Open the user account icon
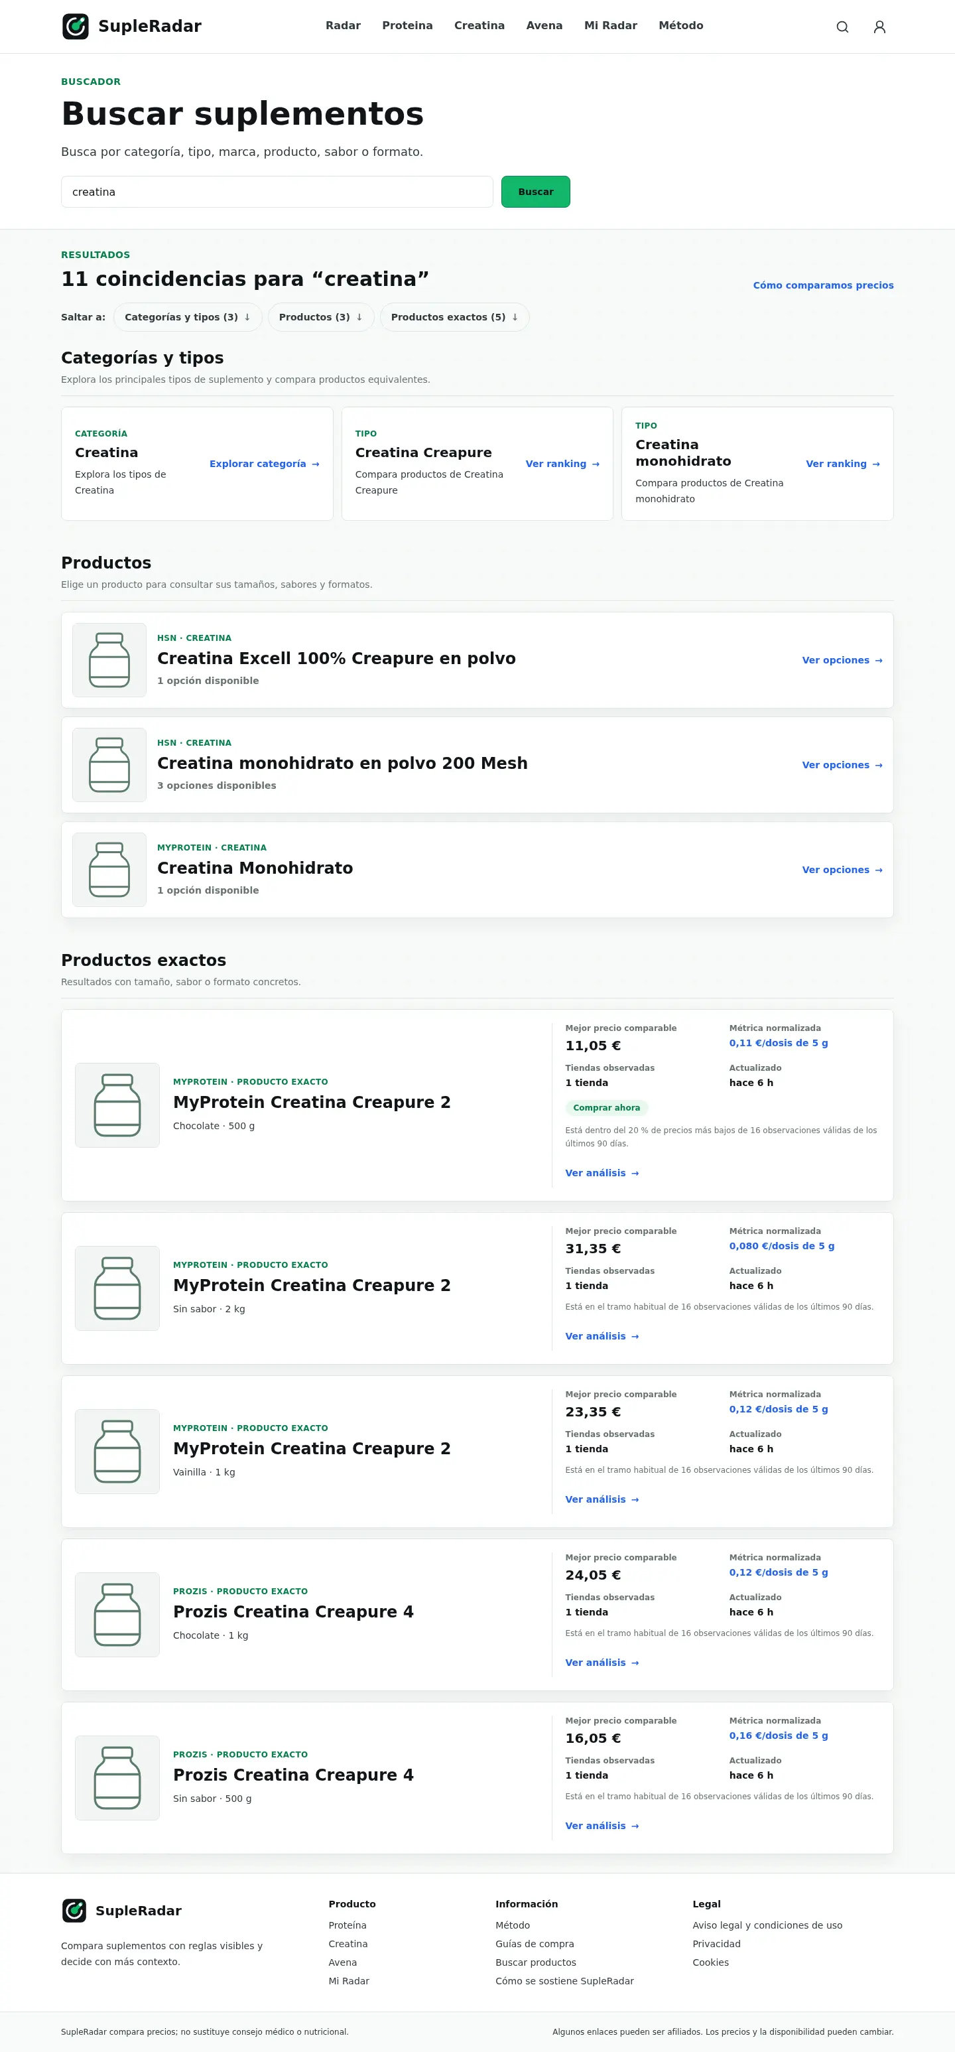The image size is (955, 2052). pyautogui.click(x=879, y=27)
